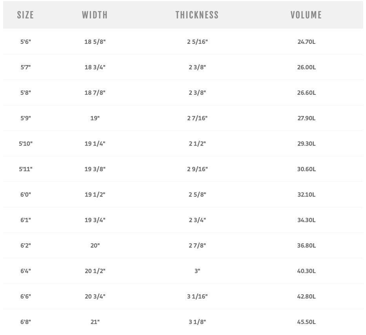Click the 34.30L volume cell

point(306,220)
